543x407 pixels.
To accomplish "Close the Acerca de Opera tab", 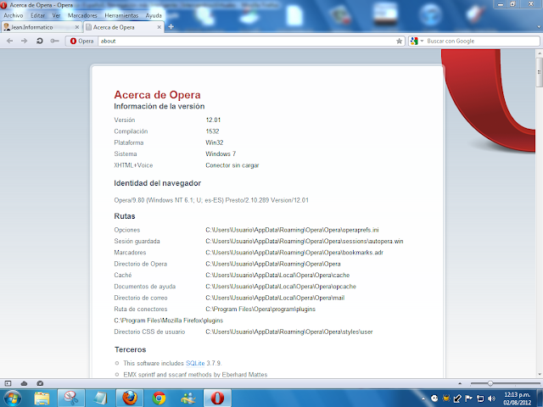I will [x=159, y=27].
